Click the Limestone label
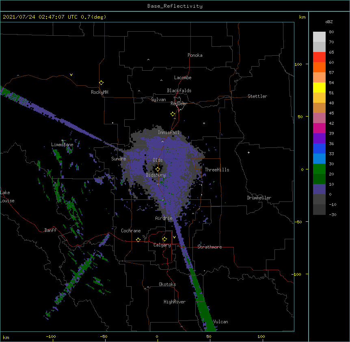 tap(62, 145)
